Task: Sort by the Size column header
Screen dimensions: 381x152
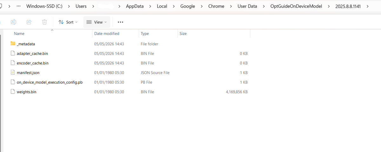Action: click(183, 34)
